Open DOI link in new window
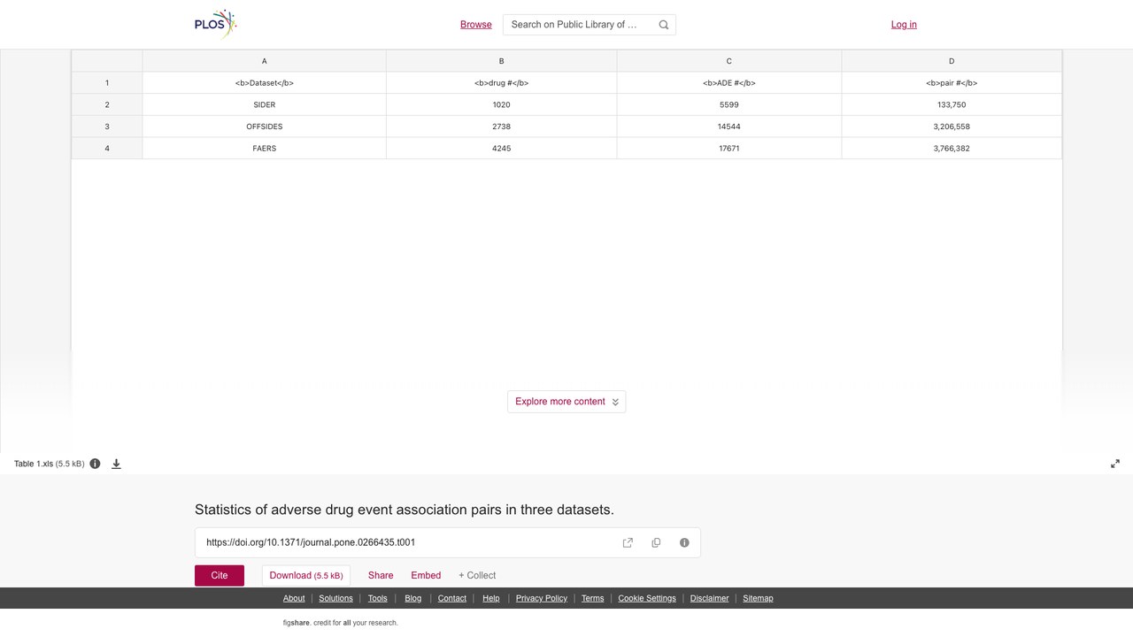 628,542
